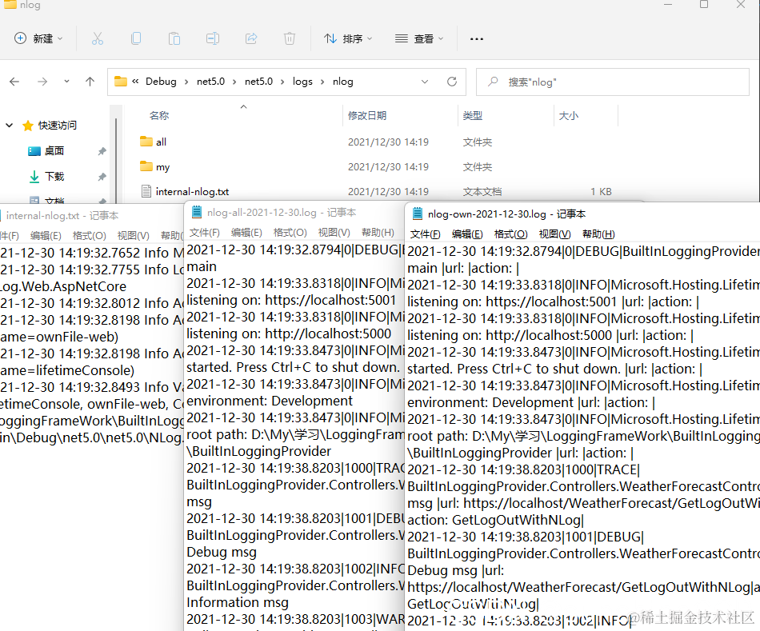
Task: Open the recent locations chevron
Action: click(x=66, y=82)
